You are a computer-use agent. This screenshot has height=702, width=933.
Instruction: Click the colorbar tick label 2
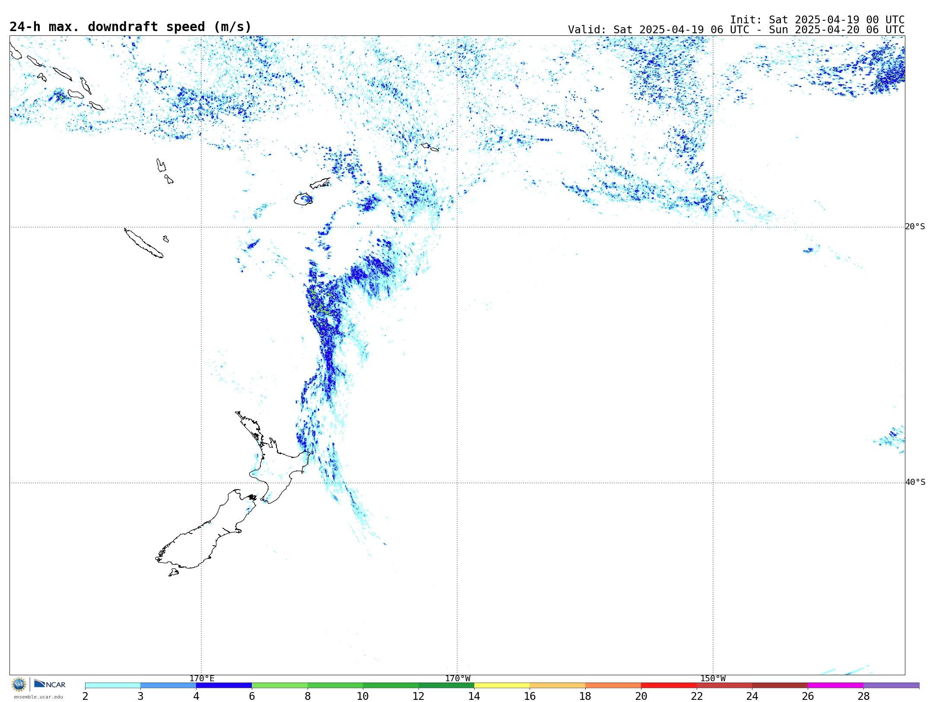pos(85,696)
